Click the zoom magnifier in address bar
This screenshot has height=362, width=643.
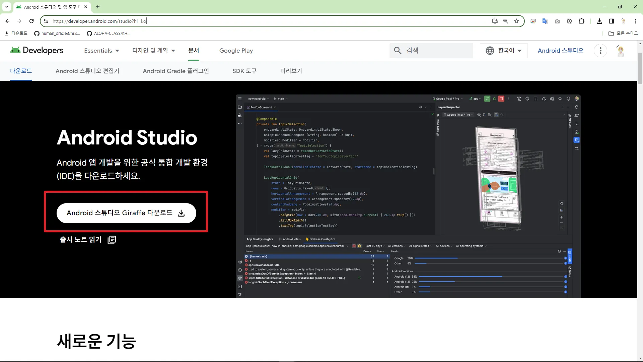point(506,21)
